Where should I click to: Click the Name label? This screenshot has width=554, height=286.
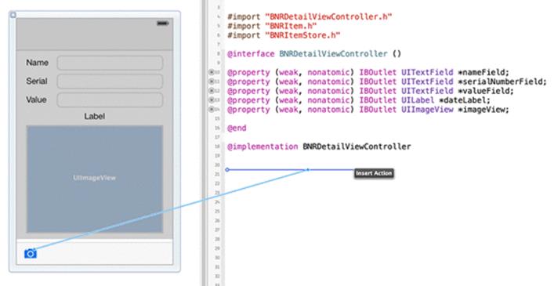click(x=37, y=63)
